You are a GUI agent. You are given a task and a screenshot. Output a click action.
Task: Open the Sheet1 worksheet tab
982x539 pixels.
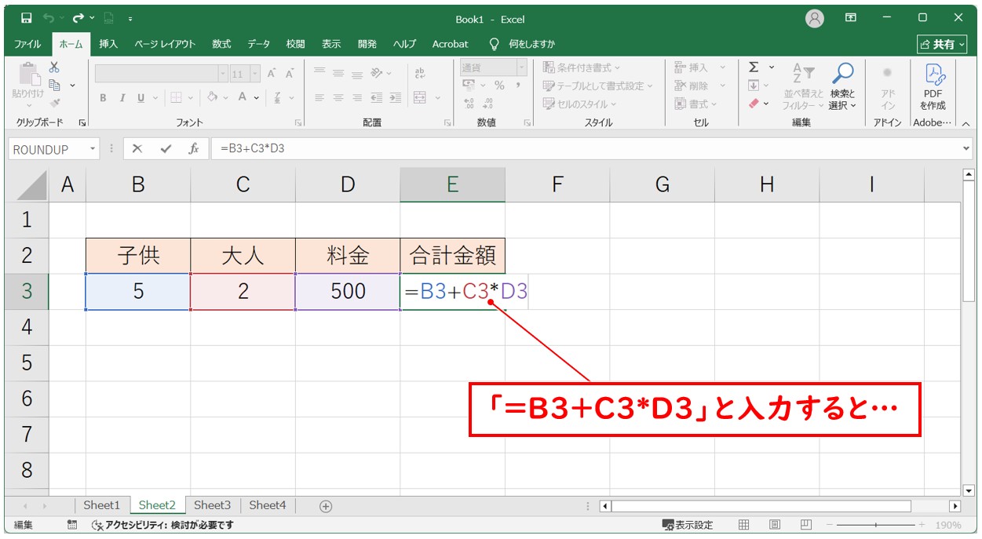click(102, 506)
